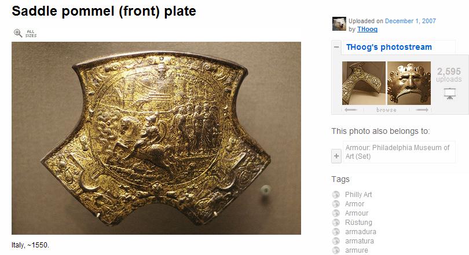Click THoog's avatar buddy icon
This screenshot has width=469, height=255.
(x=339, y=24)
